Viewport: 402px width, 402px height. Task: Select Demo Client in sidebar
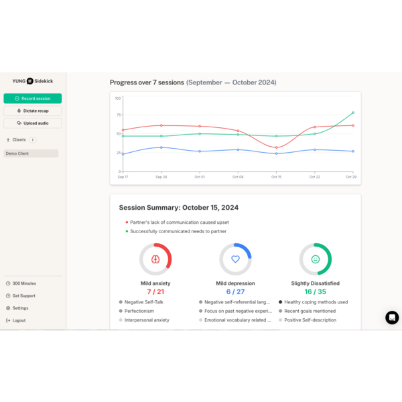31,153
